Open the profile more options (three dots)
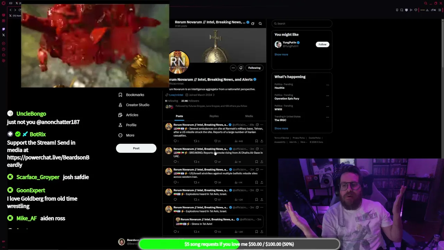The image size is (444, 250). pyautogui.click(x=233, y=68)
